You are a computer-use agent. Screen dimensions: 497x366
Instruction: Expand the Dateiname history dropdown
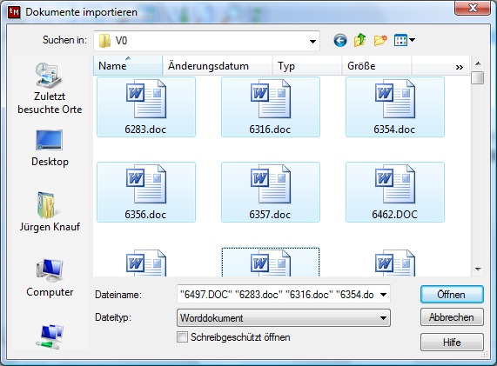tap(383, 295)
